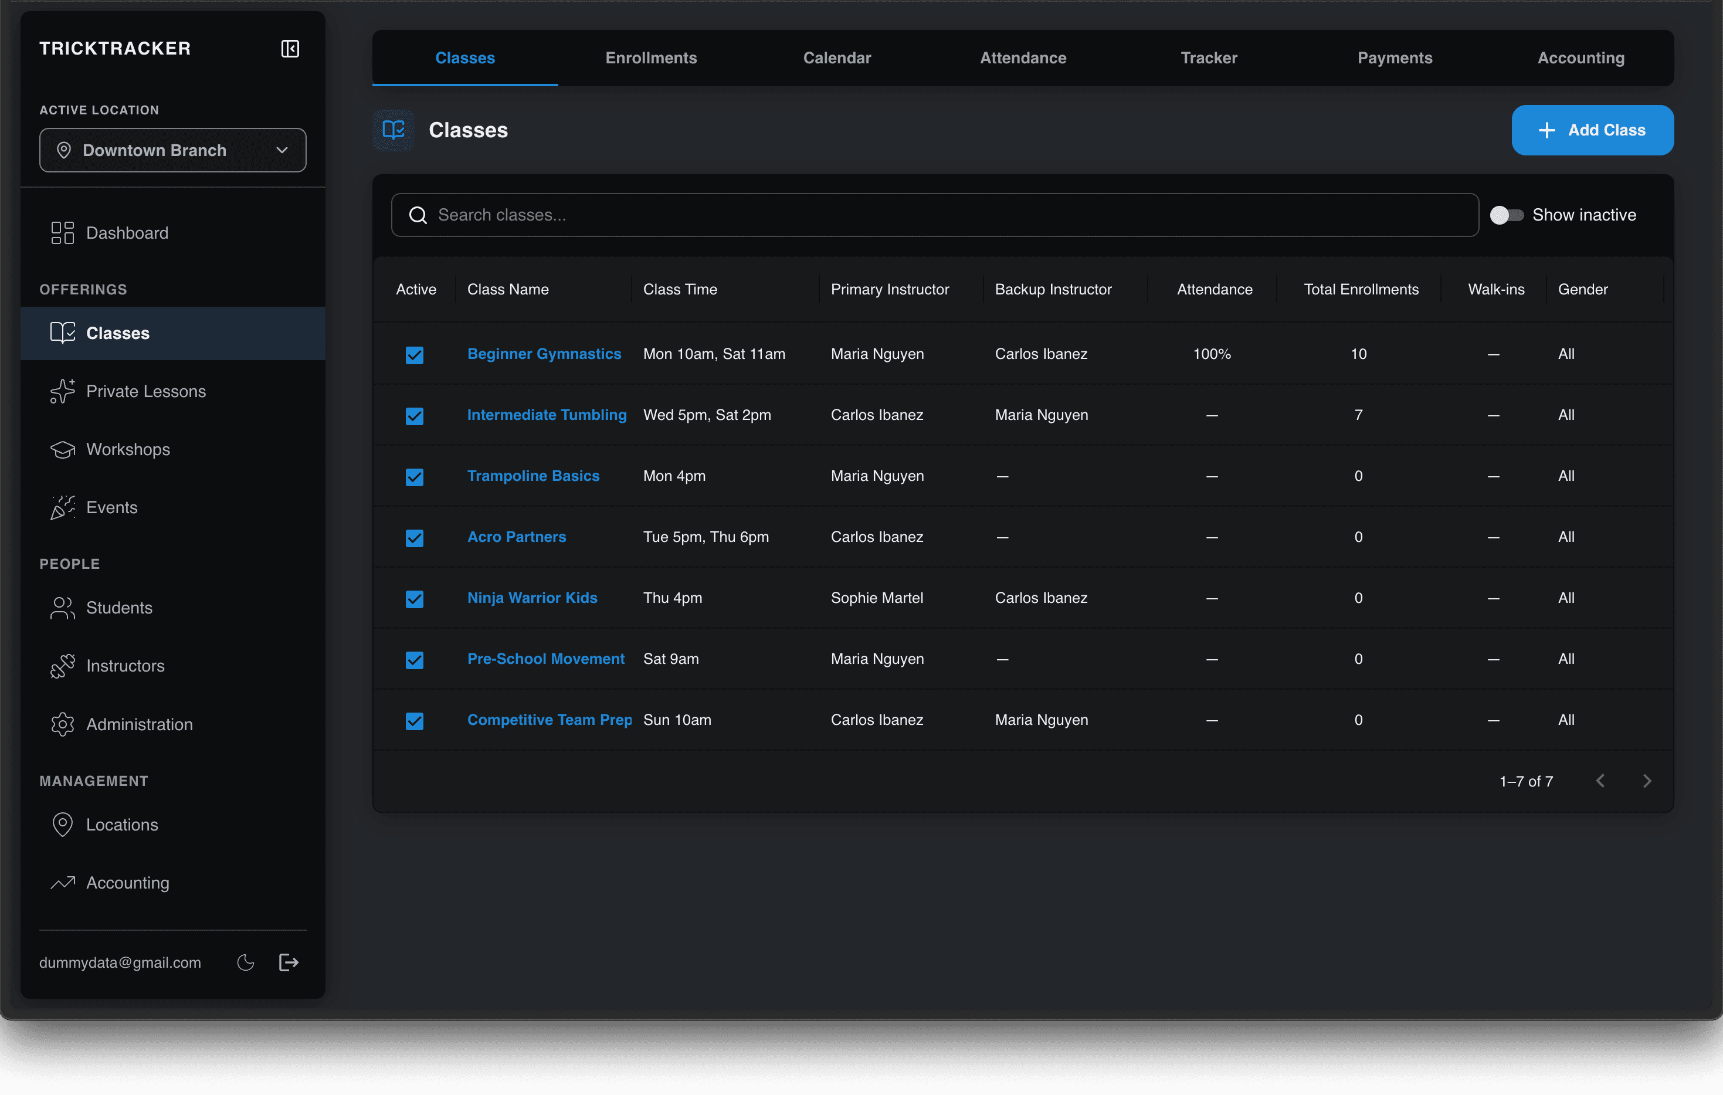Sort by Attendance column header
Image resolution: width=1723 pixels, height=1095 pixels.
click(1215, 289)
